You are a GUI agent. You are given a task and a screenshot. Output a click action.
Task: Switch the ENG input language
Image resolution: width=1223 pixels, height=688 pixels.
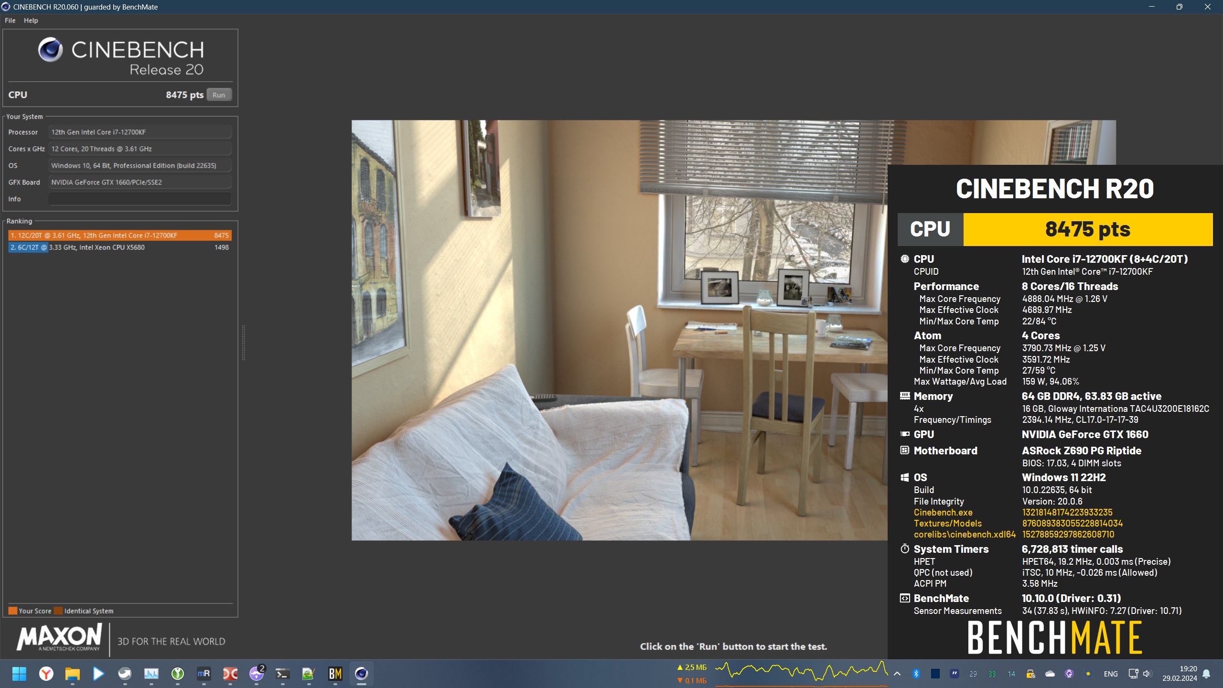[x=1111, y=674]
